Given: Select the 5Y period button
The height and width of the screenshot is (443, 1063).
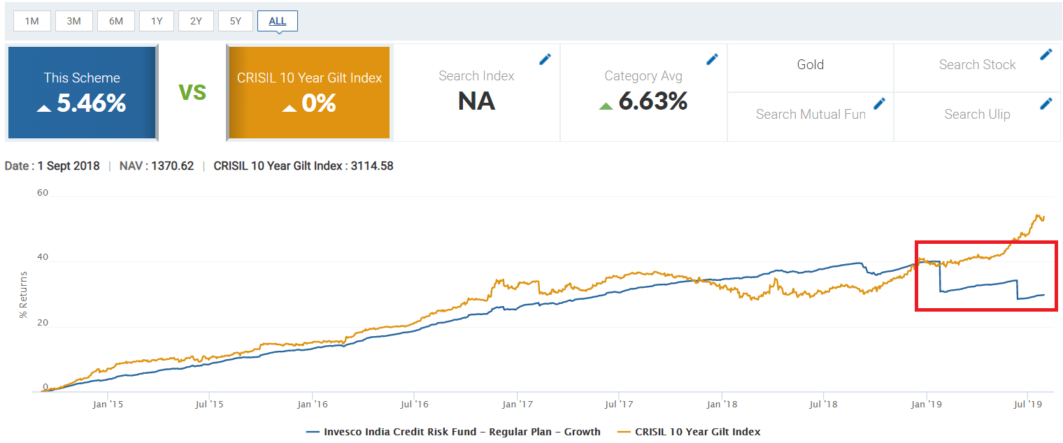Looking at the screenshot, I should (236, 20).
